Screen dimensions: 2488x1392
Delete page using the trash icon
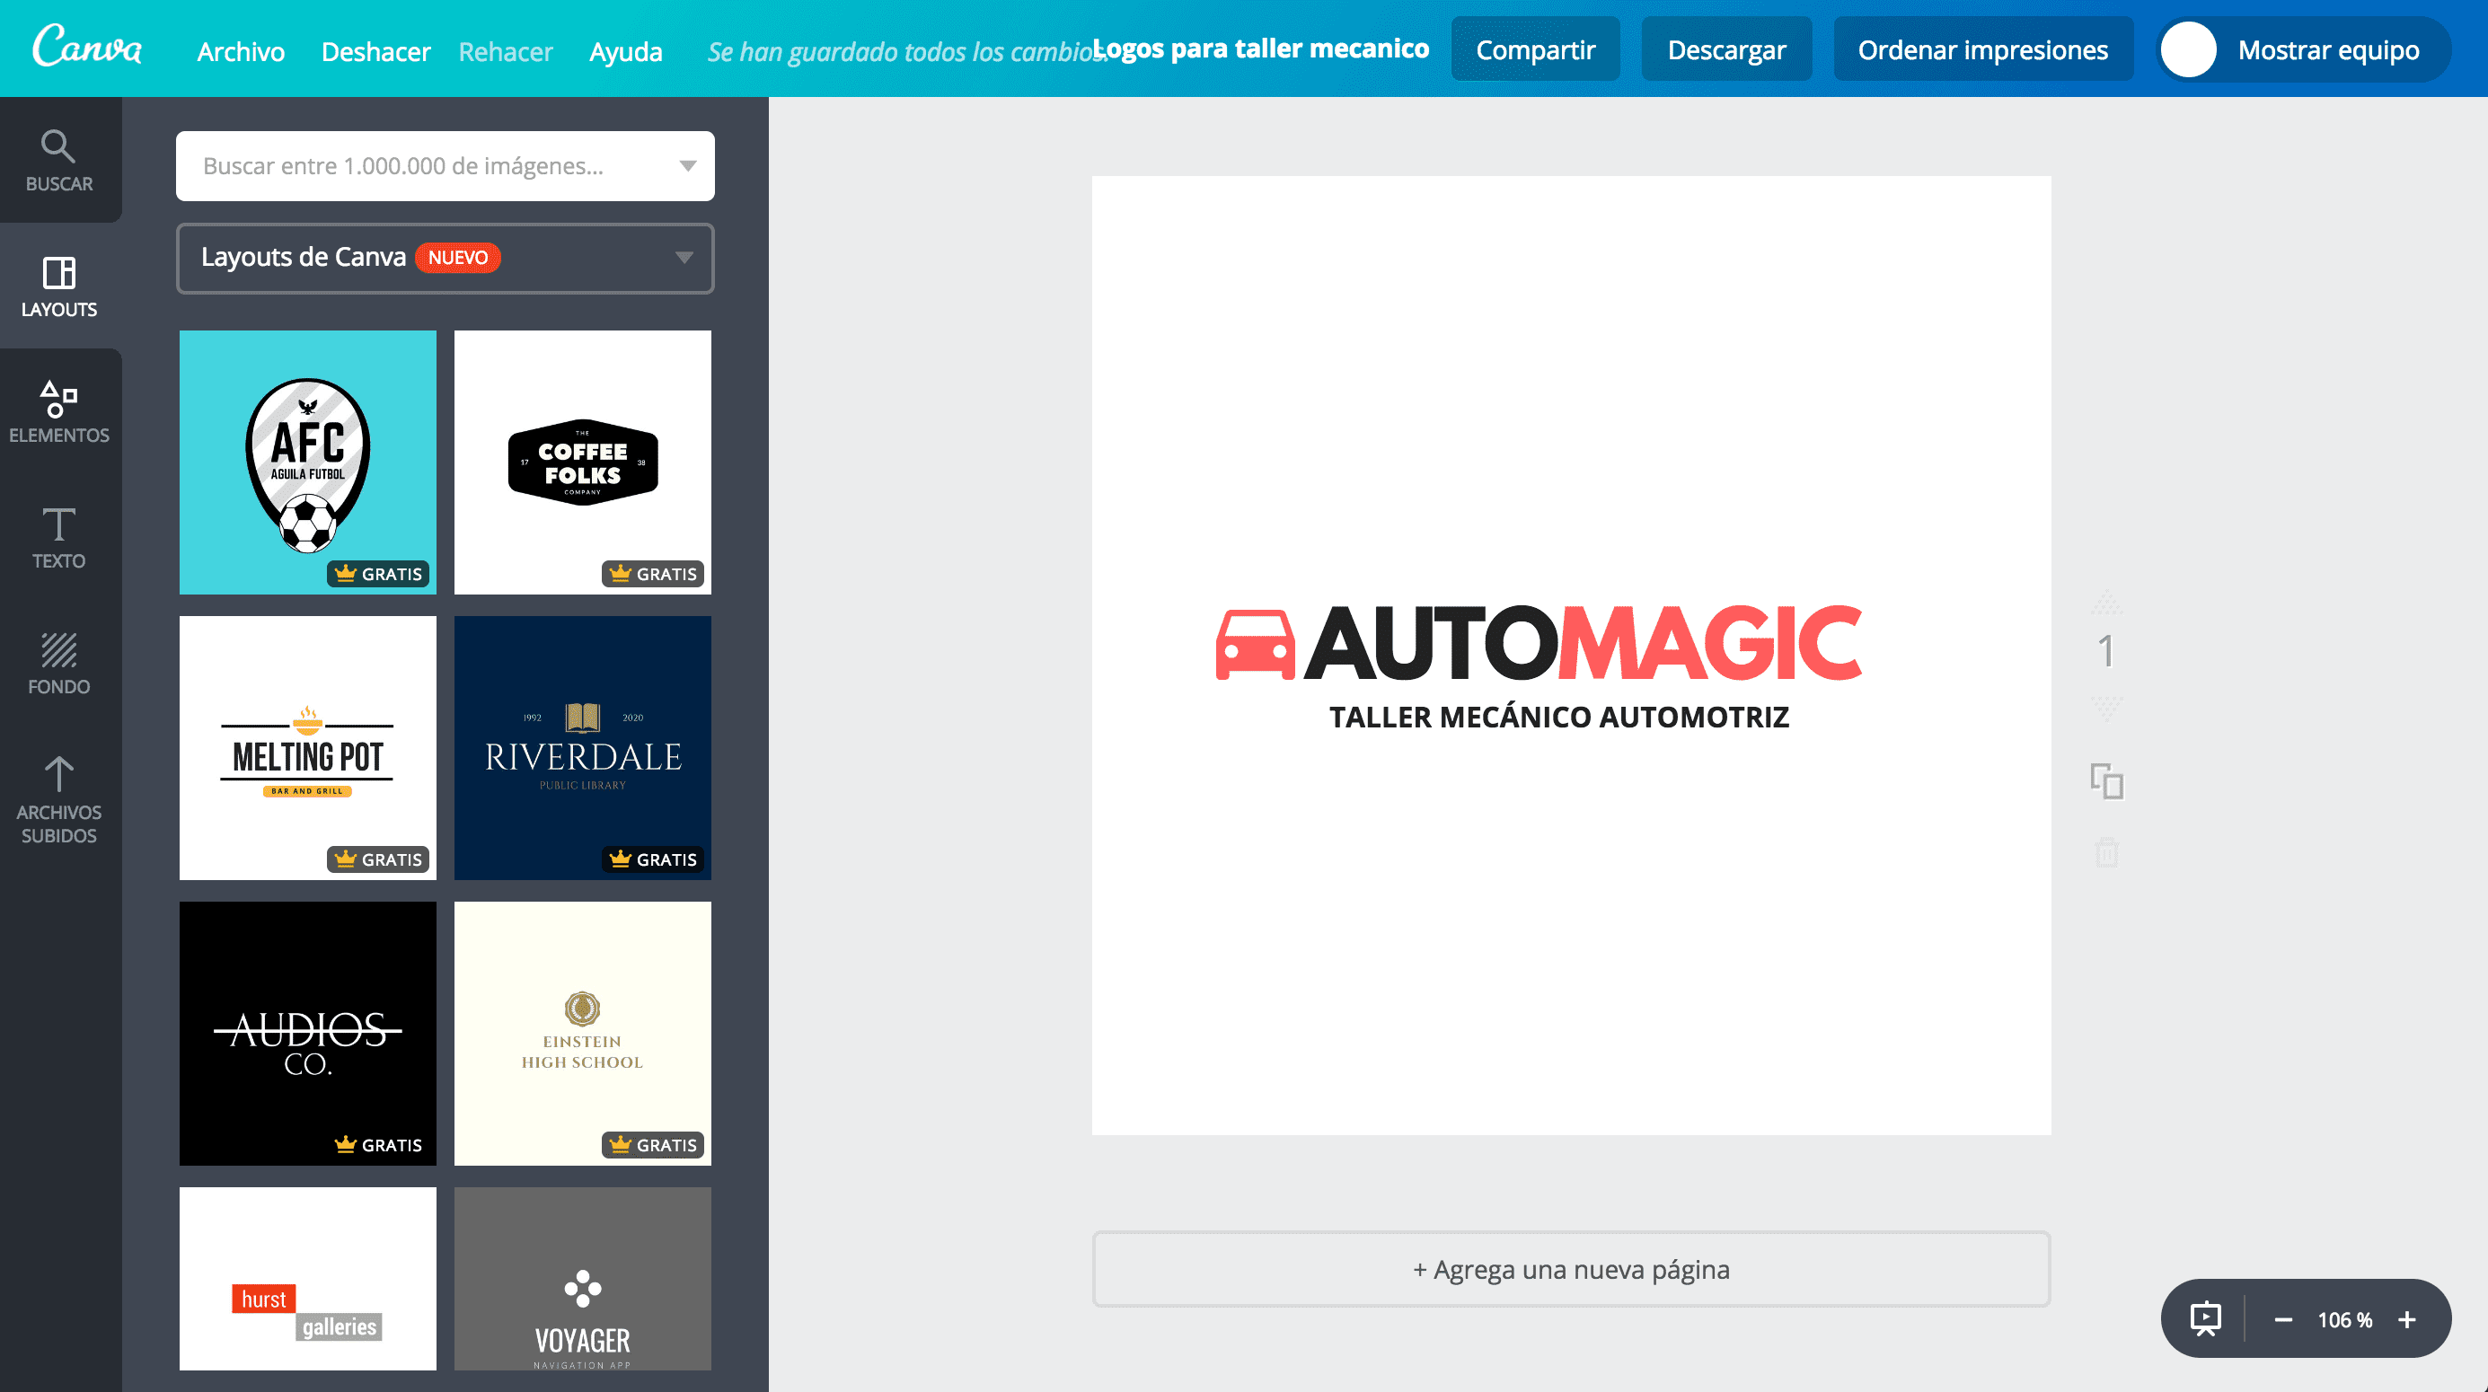[2107, 852]
